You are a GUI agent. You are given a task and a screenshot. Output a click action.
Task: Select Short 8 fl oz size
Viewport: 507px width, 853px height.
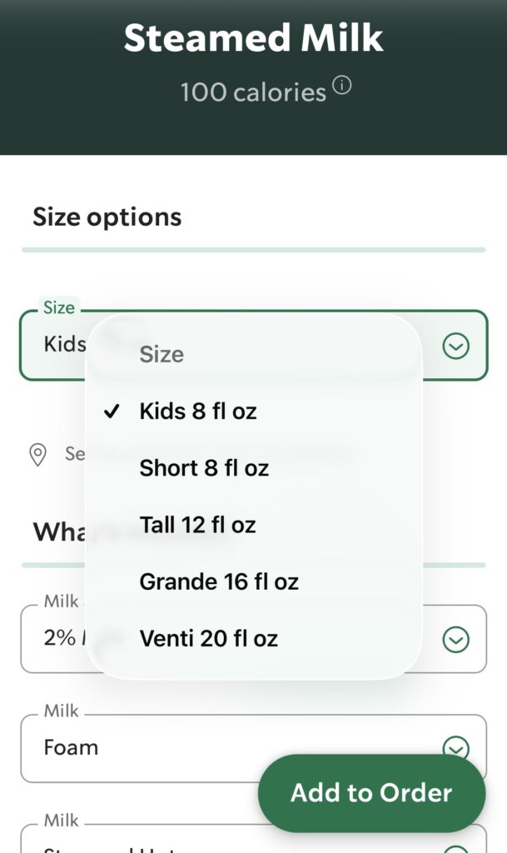(204, 468)
